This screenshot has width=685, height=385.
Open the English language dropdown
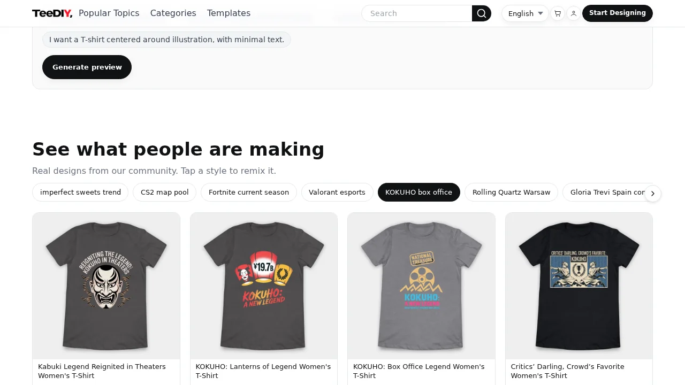[x=524, y=13]
